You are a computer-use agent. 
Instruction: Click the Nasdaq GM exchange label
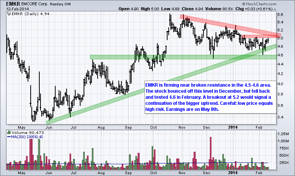click(x=60, y=4)
